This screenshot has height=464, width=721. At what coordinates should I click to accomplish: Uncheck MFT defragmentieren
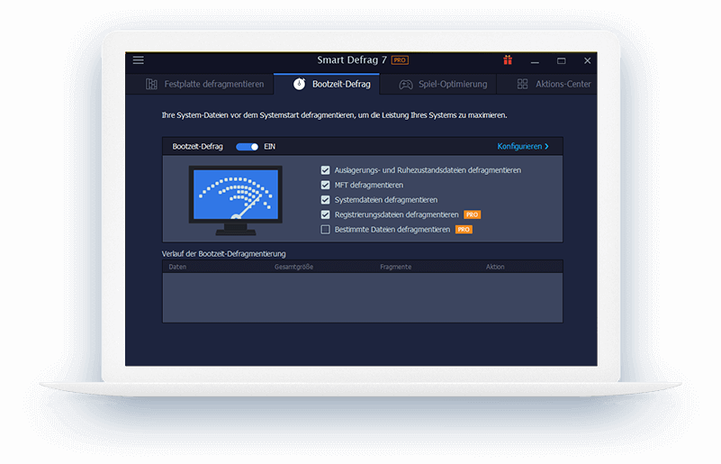pyautogui.click(x=326, y=185)
